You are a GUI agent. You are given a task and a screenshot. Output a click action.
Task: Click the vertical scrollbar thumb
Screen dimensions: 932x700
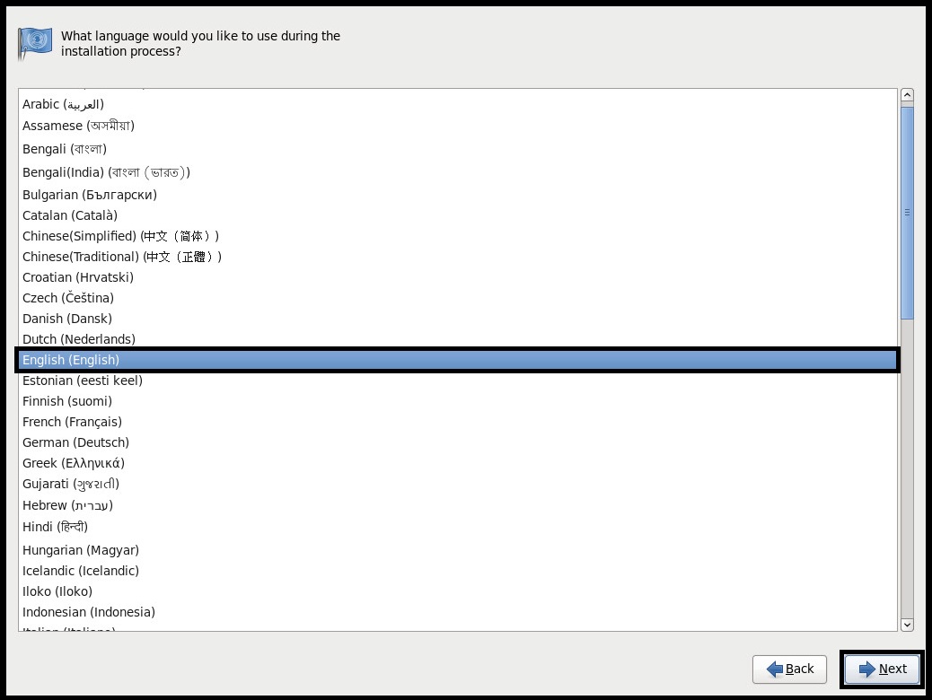tap(907, 213)
